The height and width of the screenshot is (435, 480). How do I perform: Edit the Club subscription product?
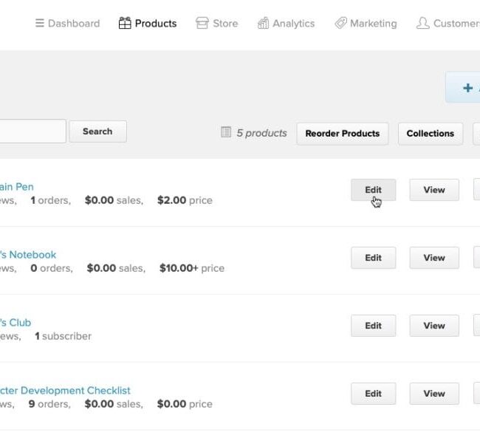tap(373, 326)
